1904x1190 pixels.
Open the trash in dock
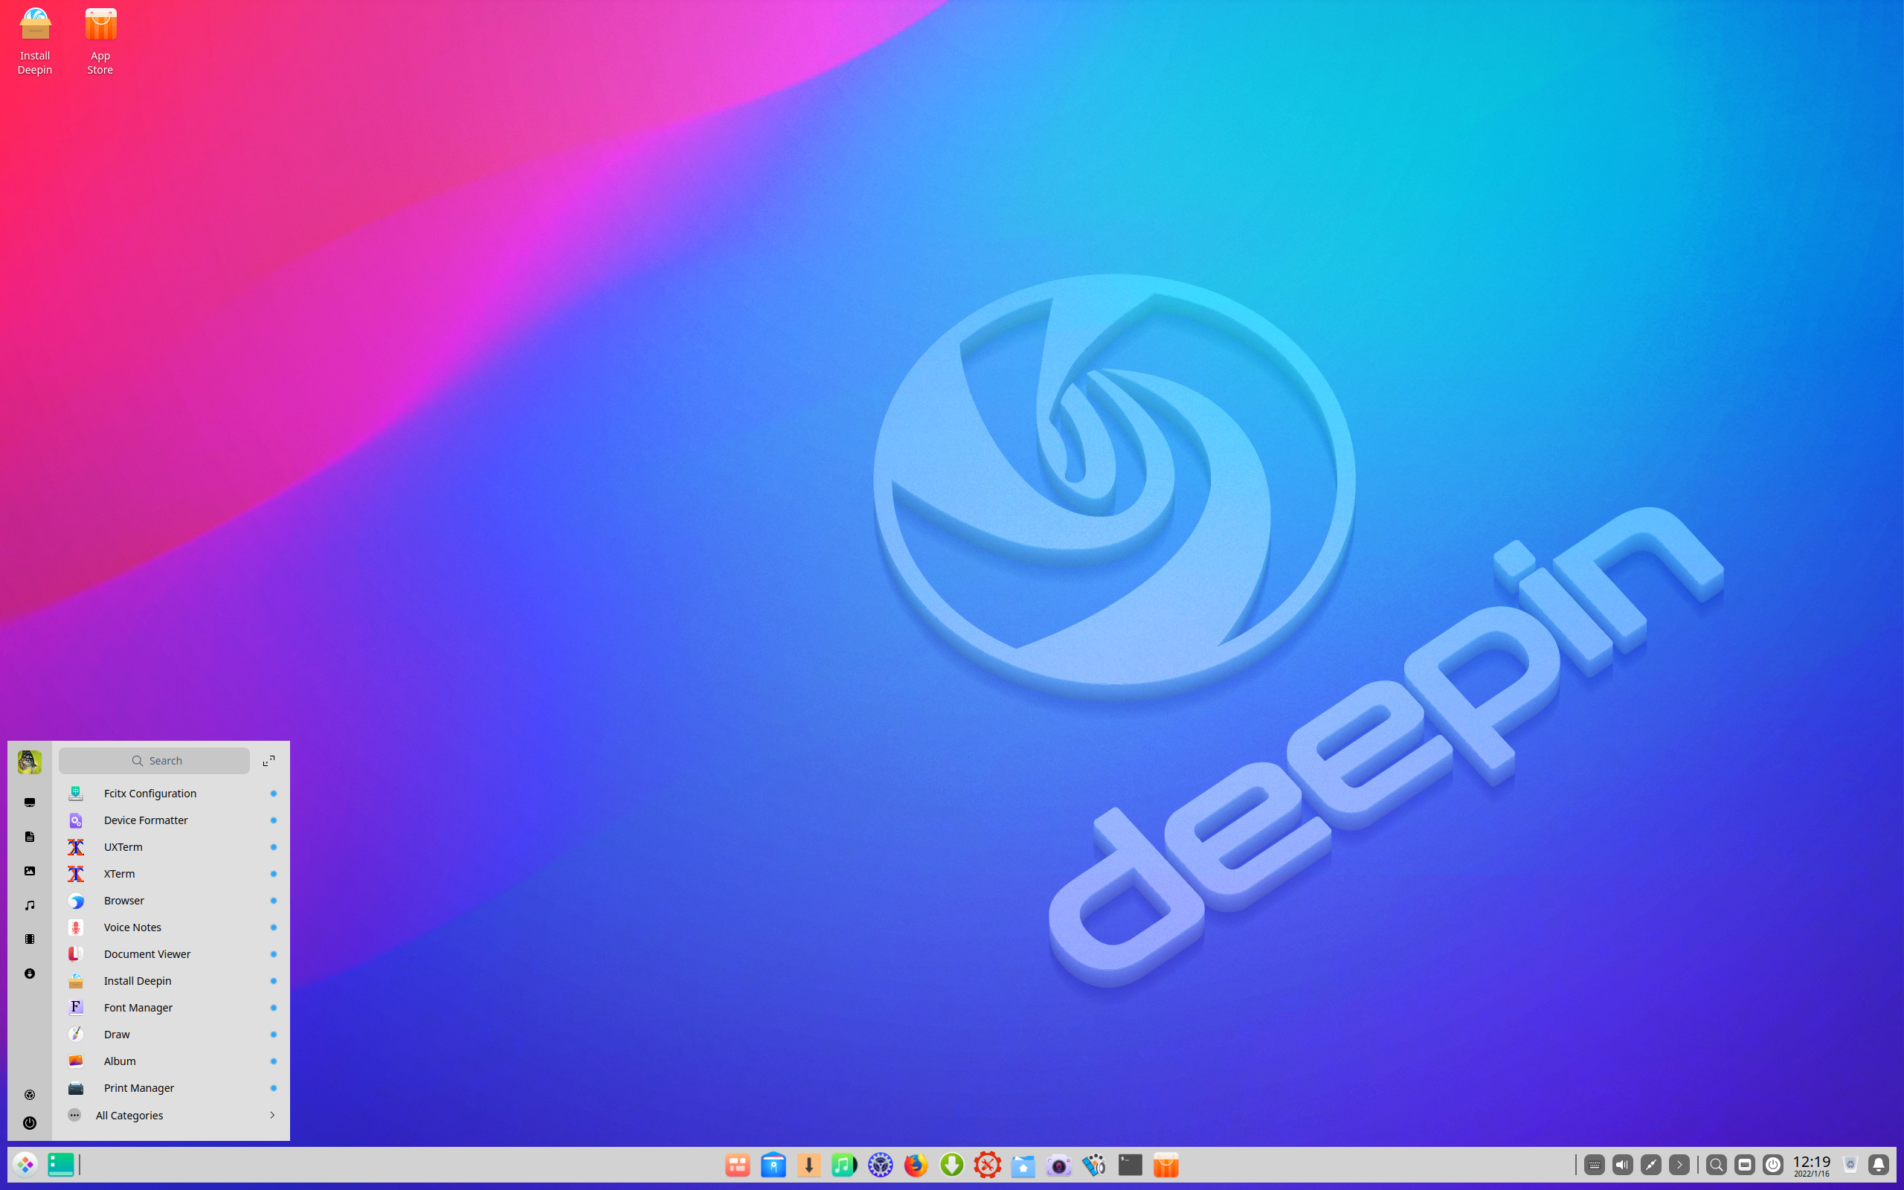[1850, 1165]
